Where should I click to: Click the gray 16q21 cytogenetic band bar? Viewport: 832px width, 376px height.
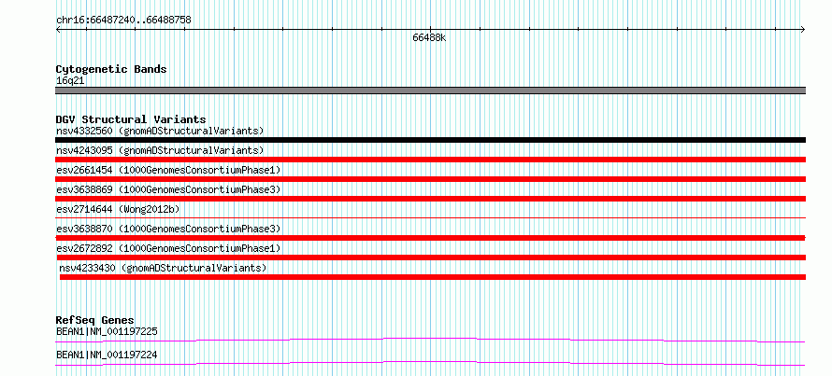tap(430, 91)
